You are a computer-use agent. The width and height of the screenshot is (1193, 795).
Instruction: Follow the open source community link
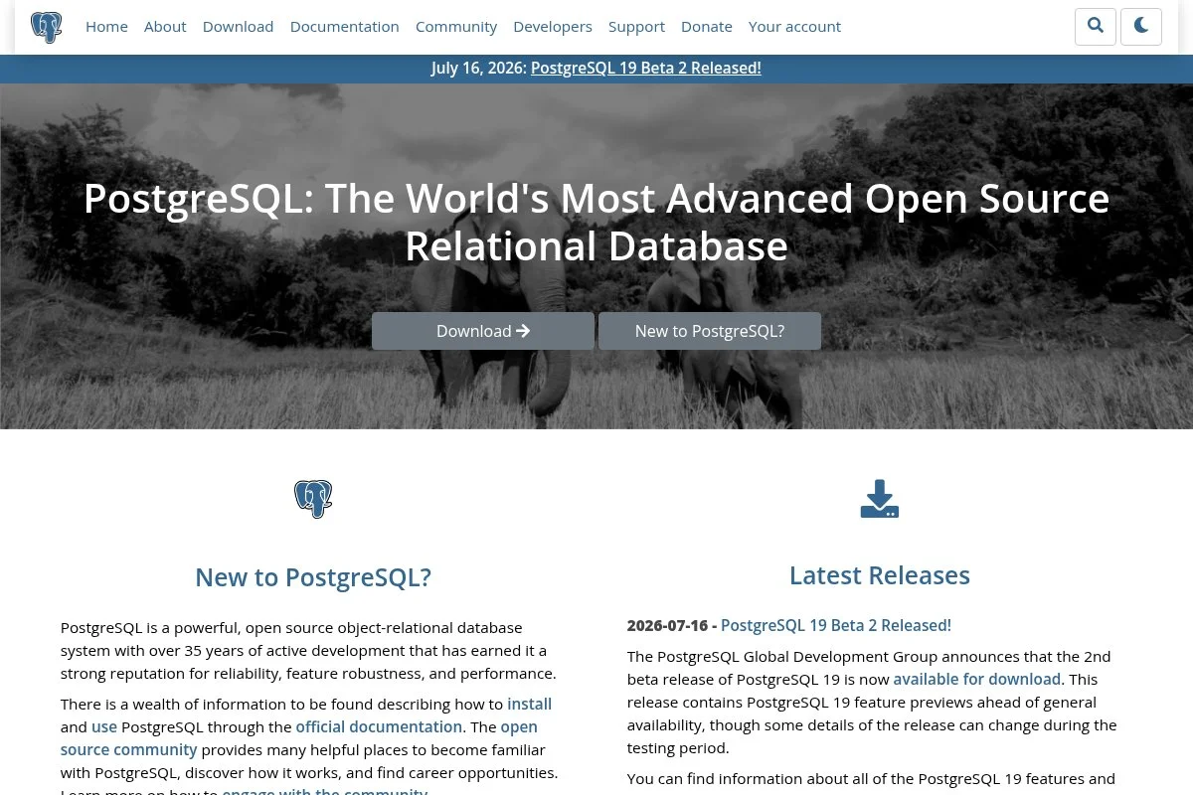coord(299,738)
